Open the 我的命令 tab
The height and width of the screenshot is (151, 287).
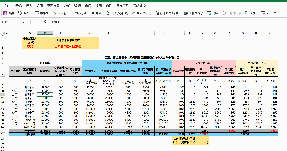[139, 6]
